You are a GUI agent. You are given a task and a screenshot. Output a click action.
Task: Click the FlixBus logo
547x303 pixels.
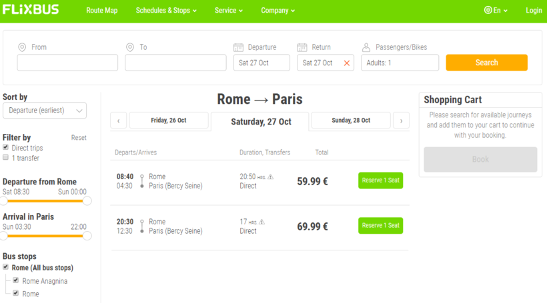(x=31, y=10)
